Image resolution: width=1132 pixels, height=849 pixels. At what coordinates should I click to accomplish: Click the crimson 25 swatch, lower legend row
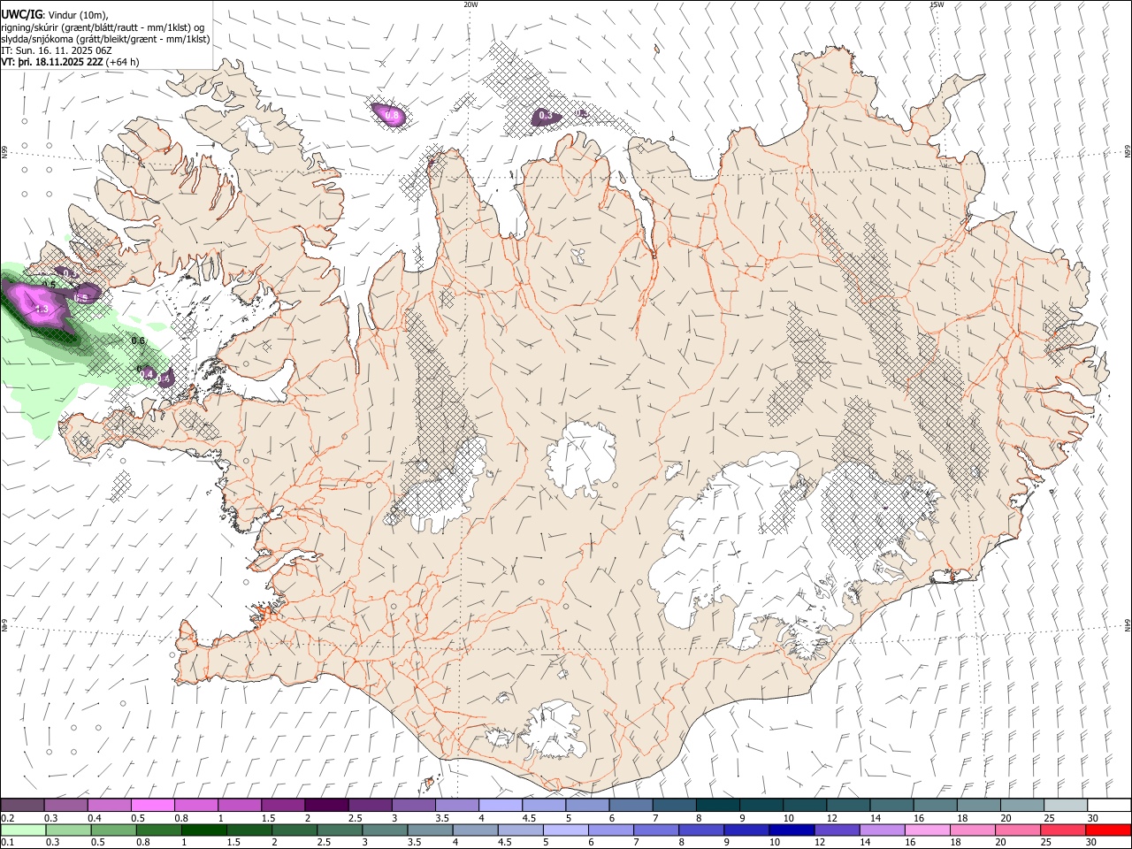1062,830
